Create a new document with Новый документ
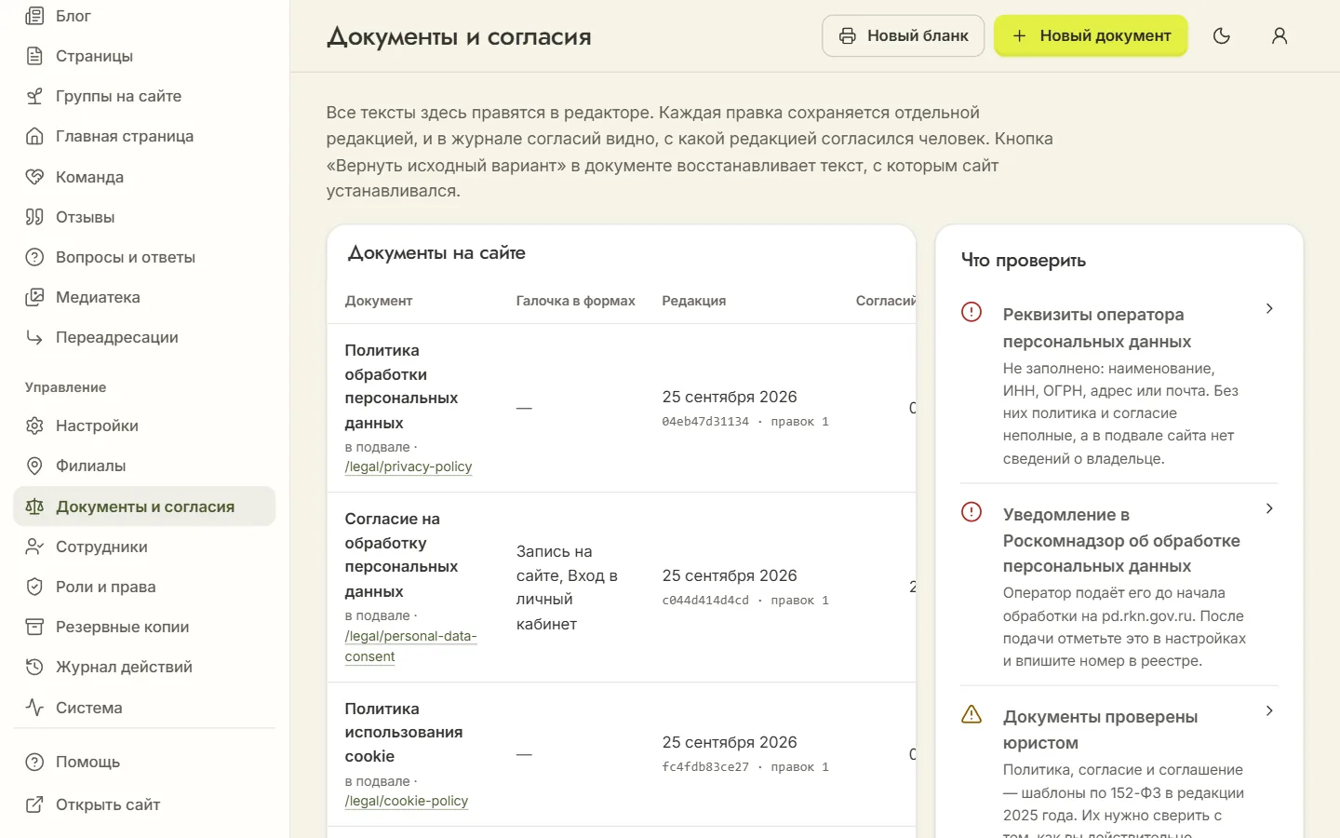The width and height of the screenshot is (1340, 838). pyautogui.click(x=1091, y=35)
